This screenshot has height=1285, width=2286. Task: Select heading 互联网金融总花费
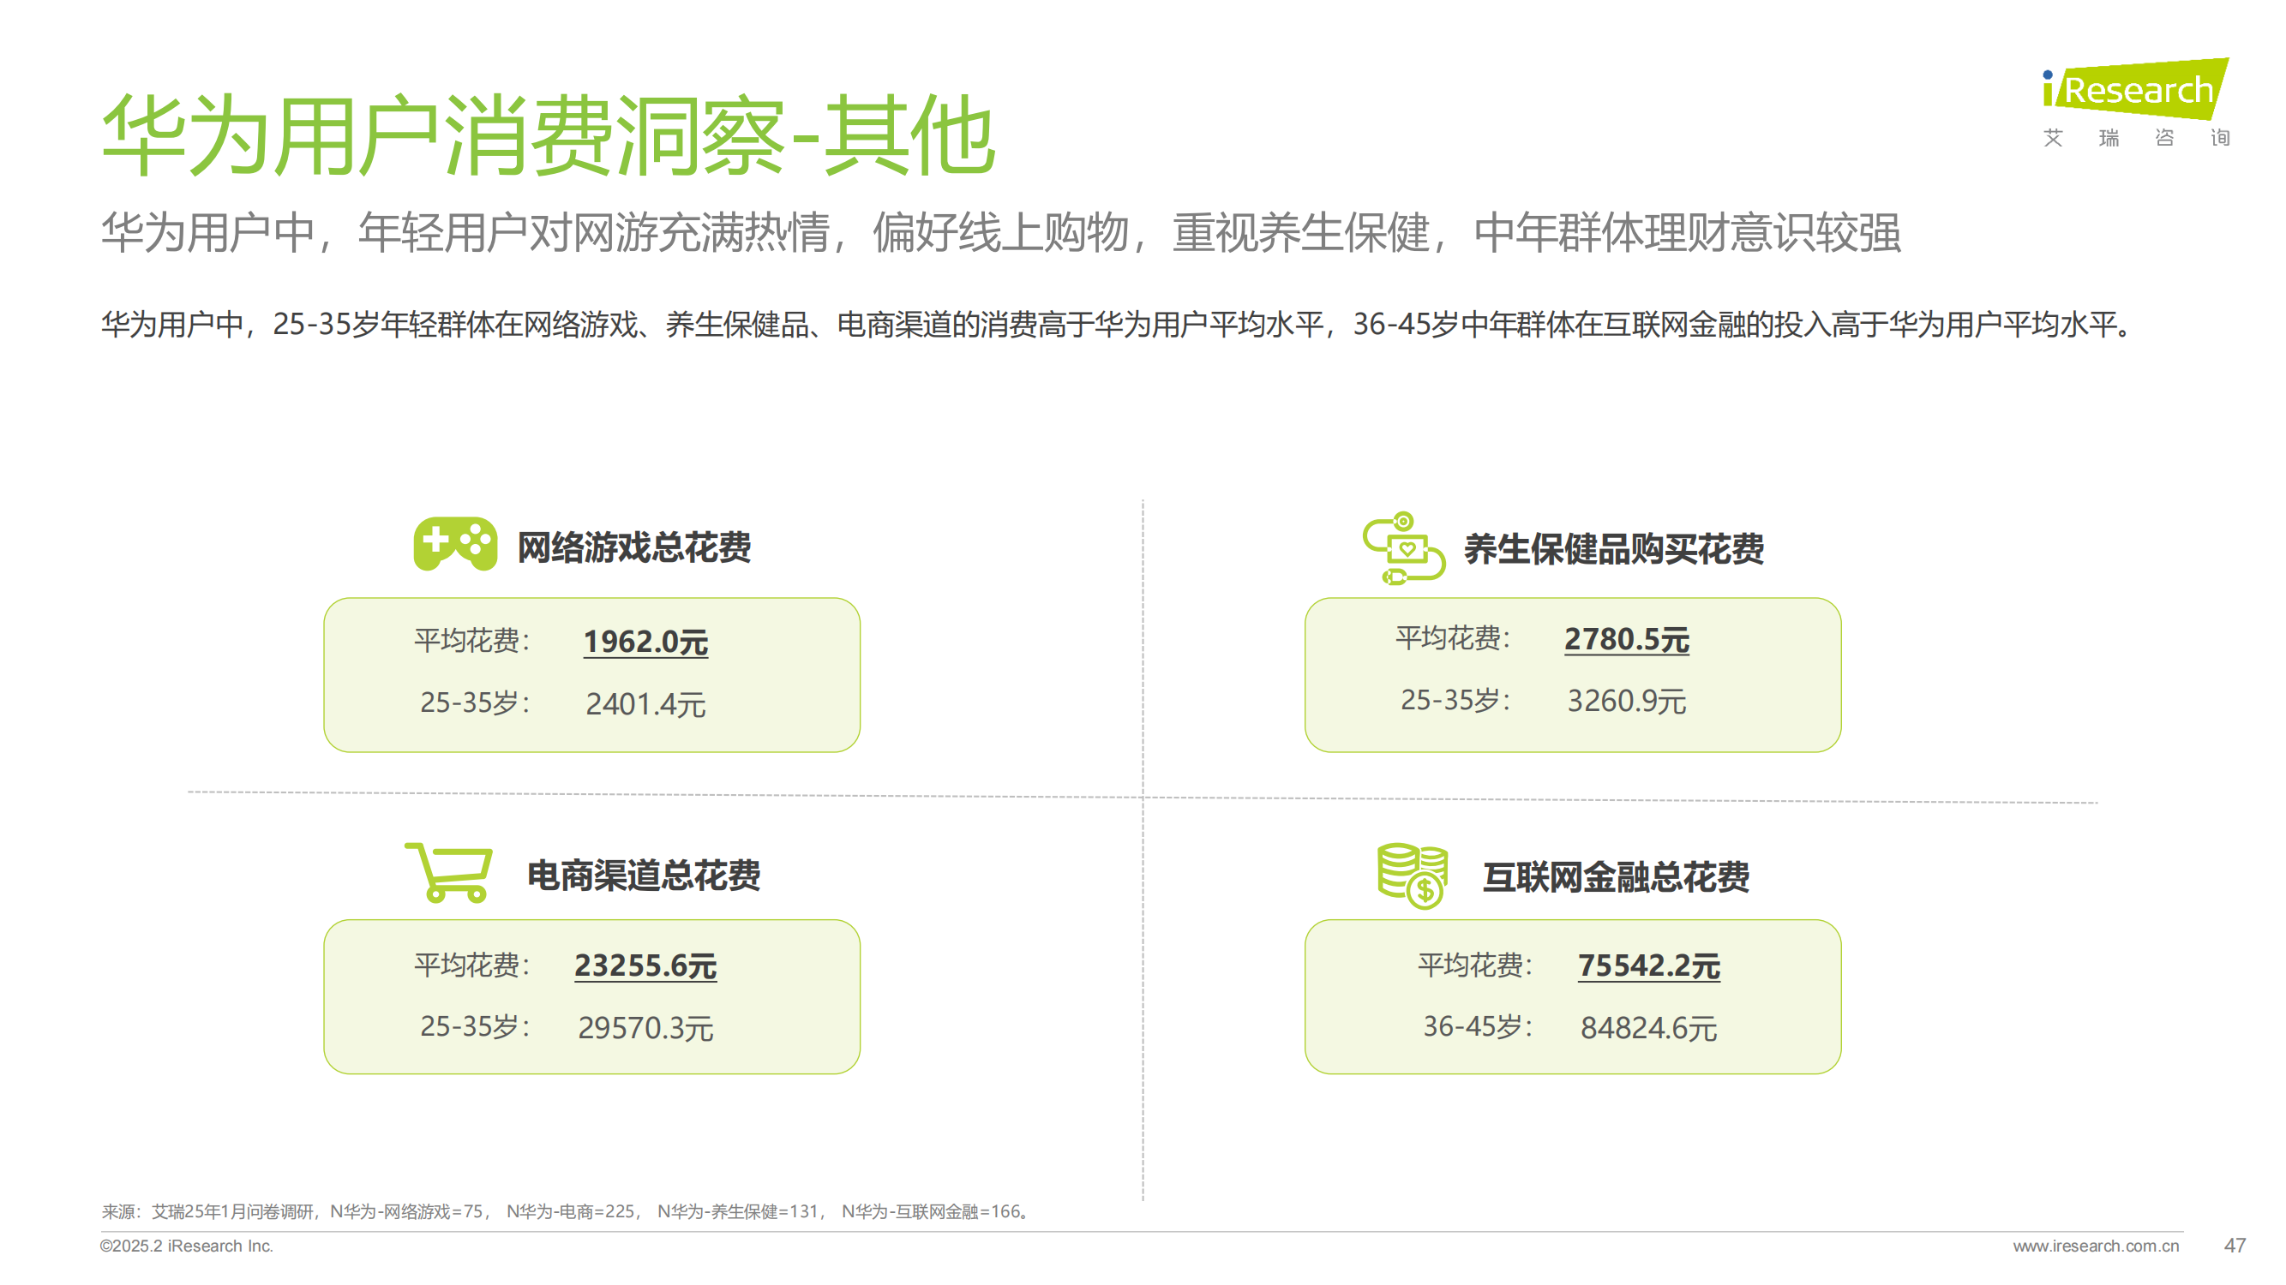point(1616,877)
